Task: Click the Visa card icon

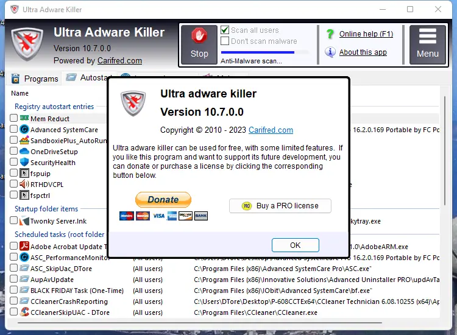Action: pyautogui.click(x=159, y=216)
